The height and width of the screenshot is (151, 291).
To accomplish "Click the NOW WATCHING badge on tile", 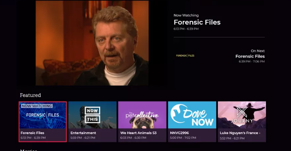I will point(37,106).
